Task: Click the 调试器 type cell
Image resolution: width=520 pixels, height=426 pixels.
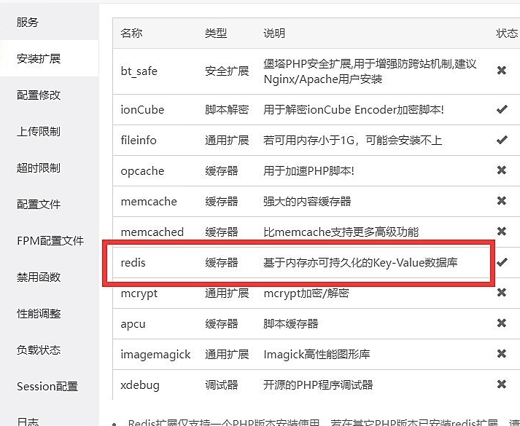Action: point(222,384)
